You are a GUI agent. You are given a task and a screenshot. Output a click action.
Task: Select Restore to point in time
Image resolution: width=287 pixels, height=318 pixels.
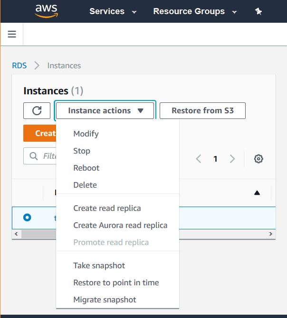[x=116, y=282]
